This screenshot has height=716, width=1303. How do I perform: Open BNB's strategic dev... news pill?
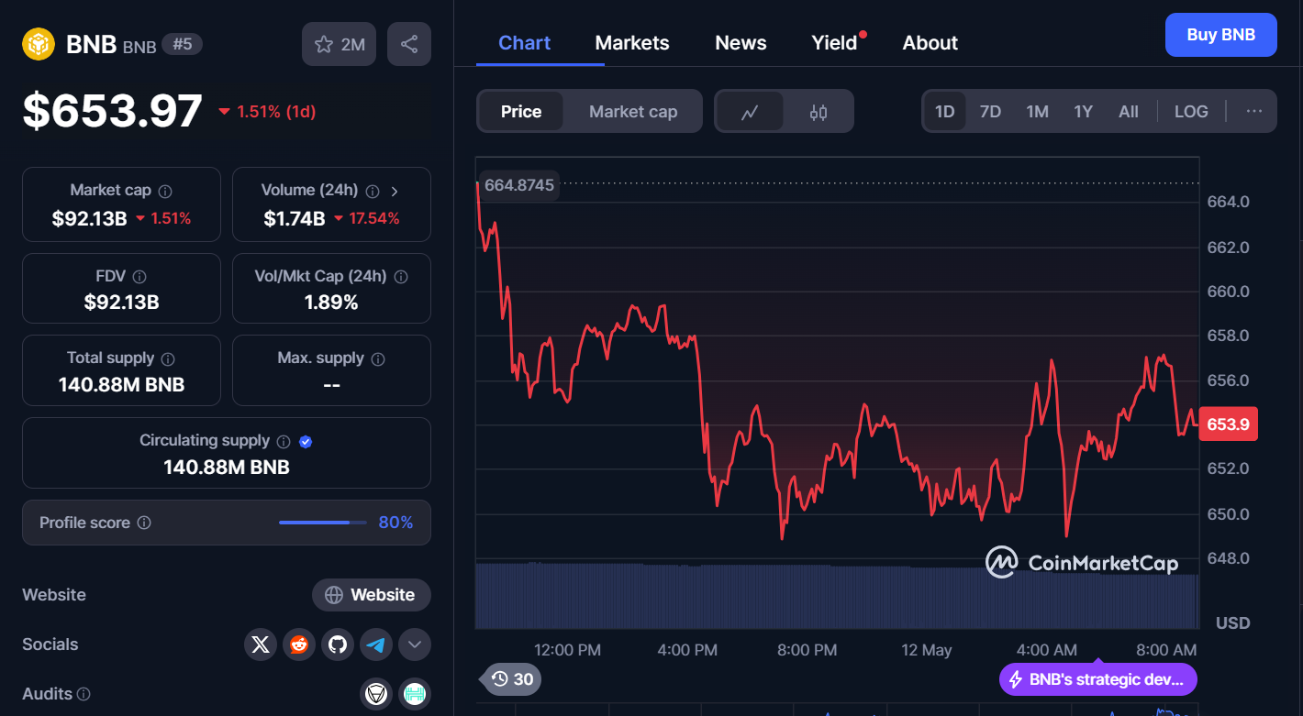click(x=1098, y=679)
